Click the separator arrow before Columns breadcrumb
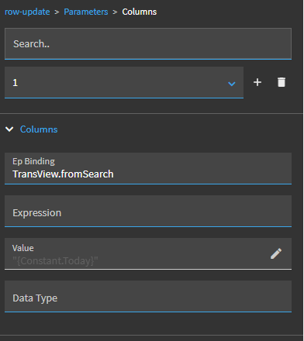304x341 pixels. (x=115, y=12)
